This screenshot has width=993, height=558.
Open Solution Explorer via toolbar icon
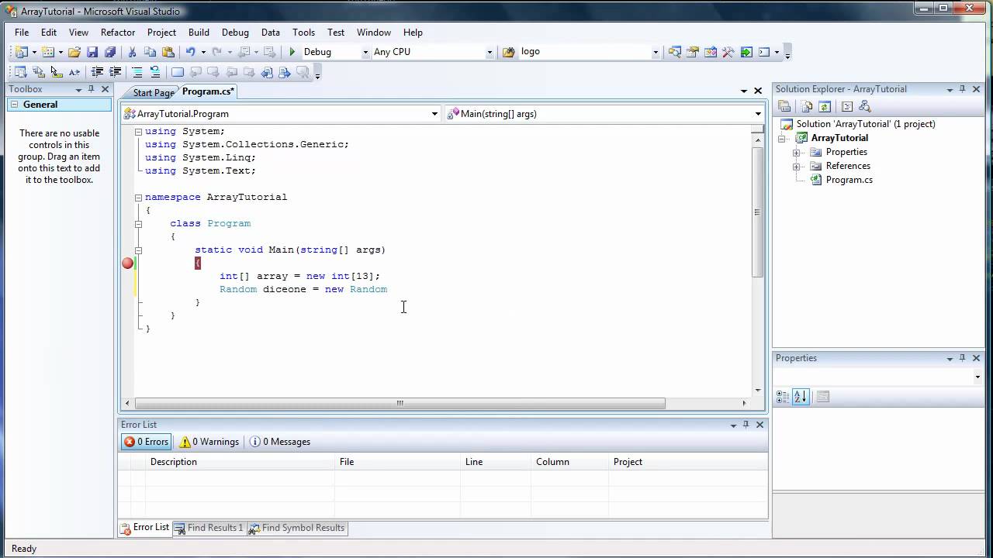[675, 52]
